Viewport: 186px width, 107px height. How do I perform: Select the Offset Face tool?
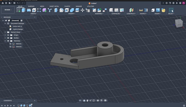pyautogui.click(x=77, y=10)
